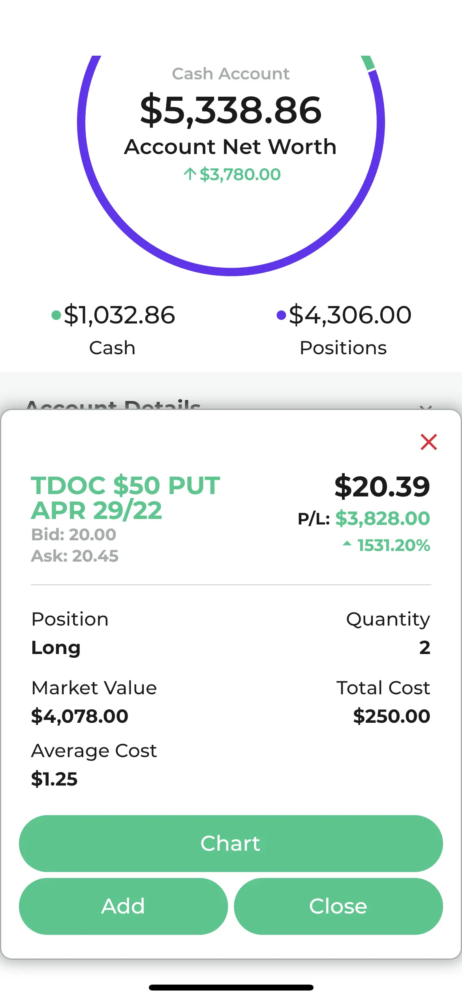Screen dimensions: 462x1000
Task: Tap the $1,032.86 Cash amount
Action: 119,315
